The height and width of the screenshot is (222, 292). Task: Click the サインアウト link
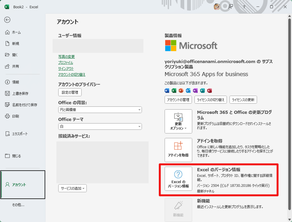click(66, 69)
